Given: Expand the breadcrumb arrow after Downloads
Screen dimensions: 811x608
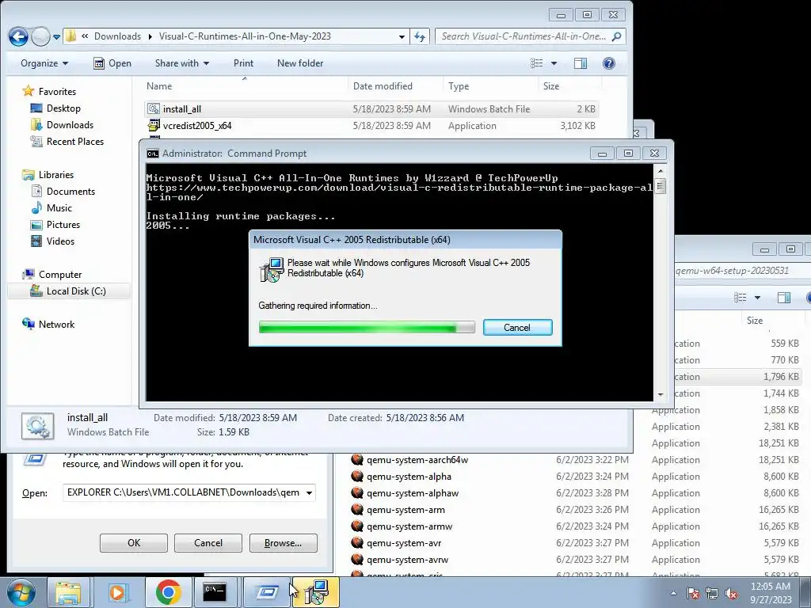Looking at the screenshot, I should (x=150, y=36).
